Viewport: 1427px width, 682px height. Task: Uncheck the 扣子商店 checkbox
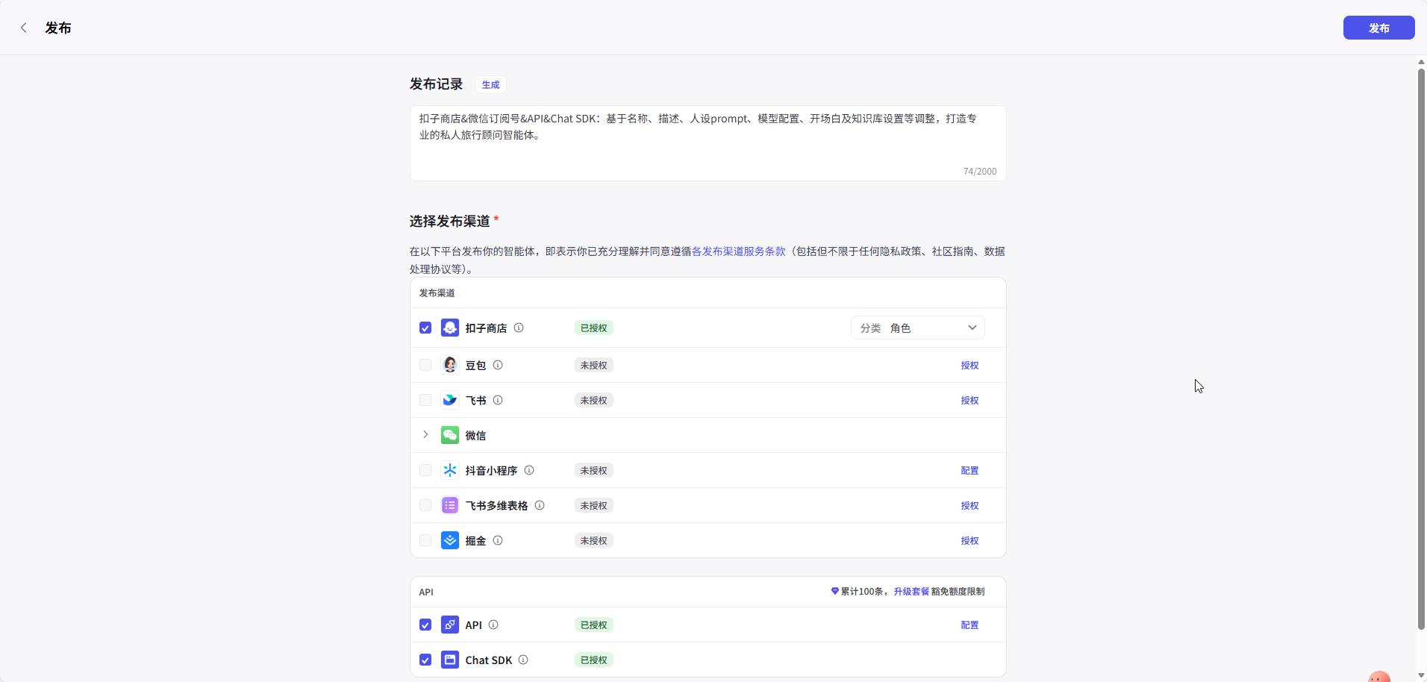425,328
